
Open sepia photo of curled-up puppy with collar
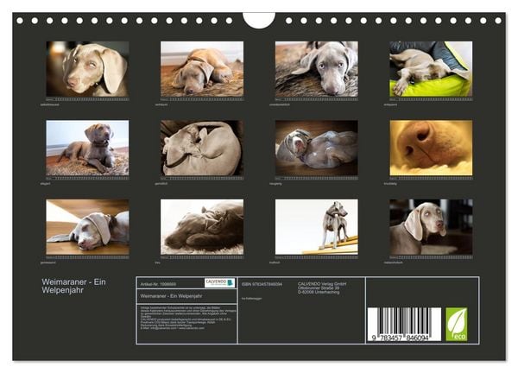[202, 148]
